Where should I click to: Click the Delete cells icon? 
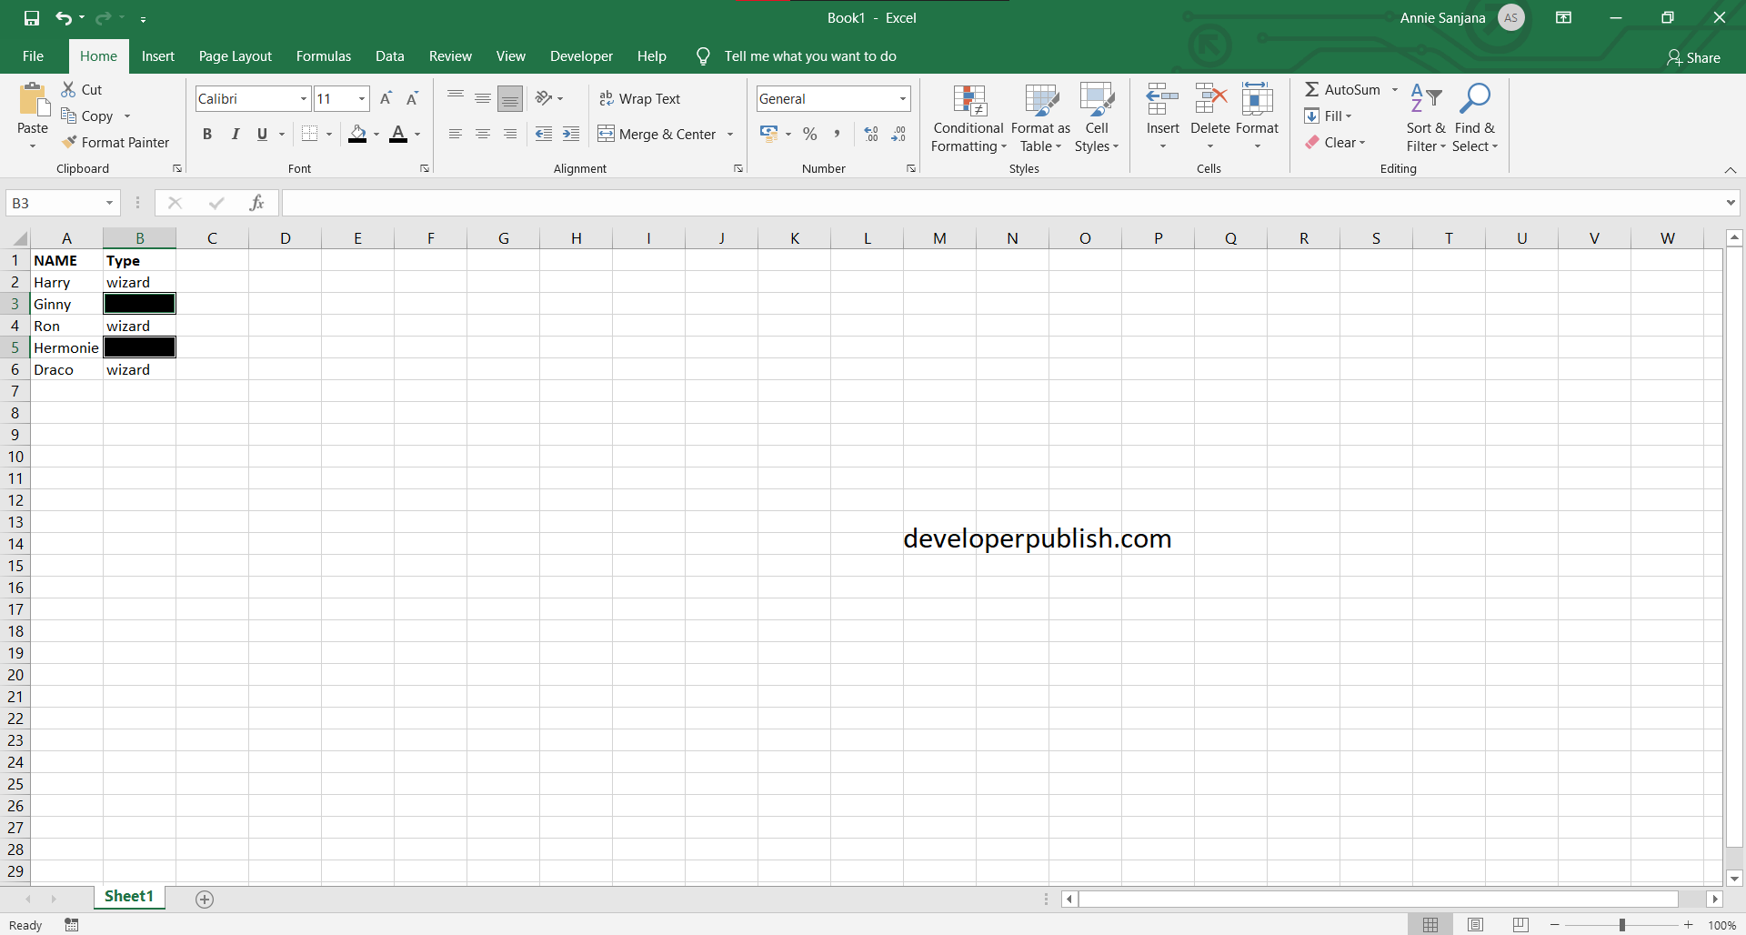[1210, 99]
